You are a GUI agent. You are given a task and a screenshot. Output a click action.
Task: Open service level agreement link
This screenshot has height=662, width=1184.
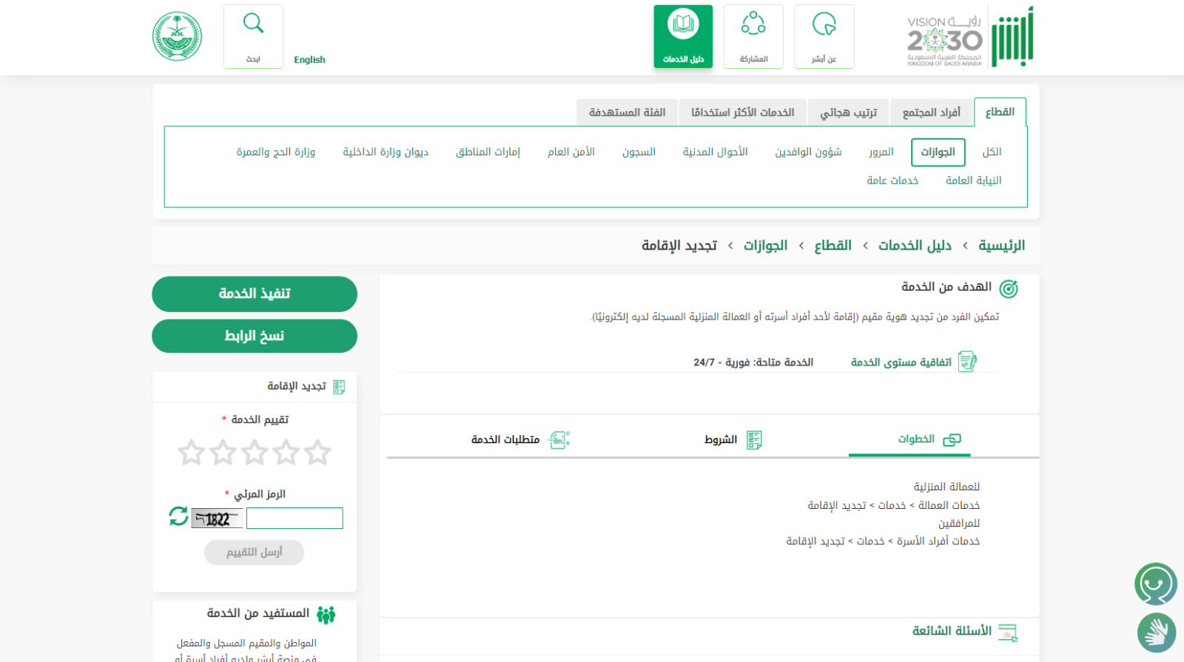pos(901,362)
